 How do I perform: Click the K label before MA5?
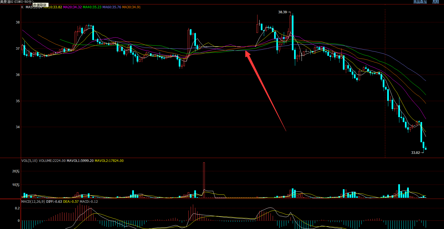22,7
